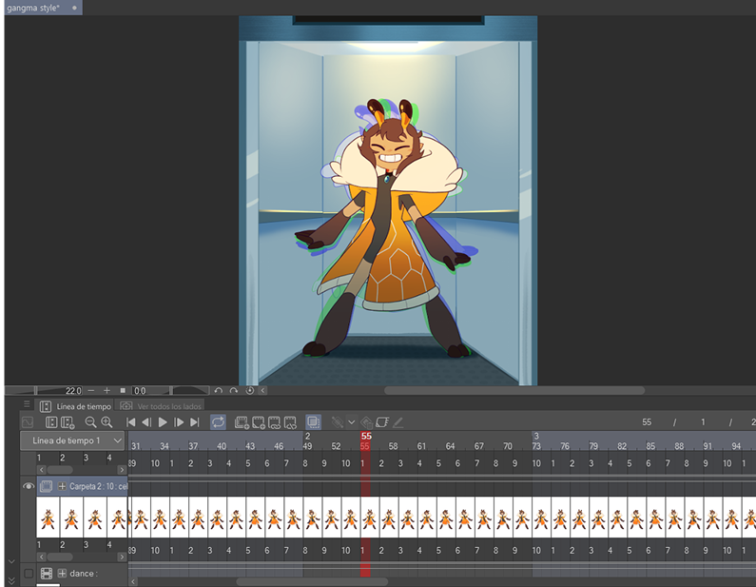Zoom in the timeline view

[107, 422]
